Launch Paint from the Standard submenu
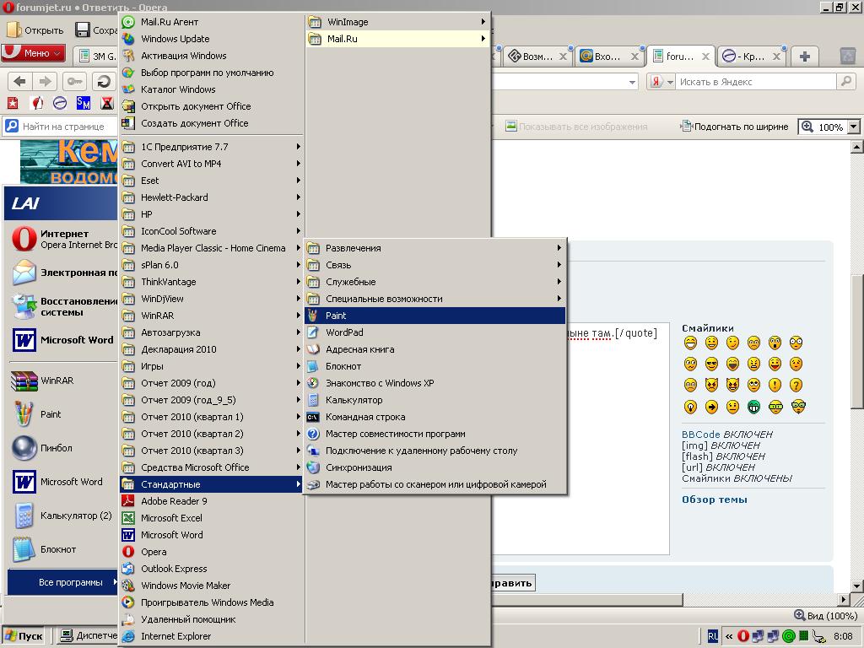 coord(336,316)
